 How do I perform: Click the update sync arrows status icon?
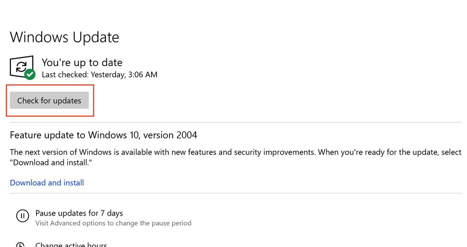(x=21, y=67)
